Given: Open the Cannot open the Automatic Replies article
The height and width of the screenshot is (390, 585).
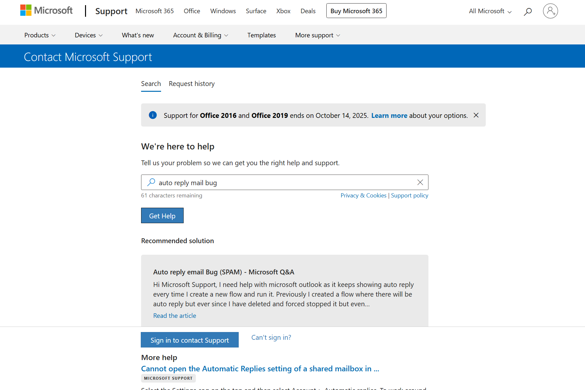Looking at the screenshot, I should pyautogui.click(x=260, y=368).
